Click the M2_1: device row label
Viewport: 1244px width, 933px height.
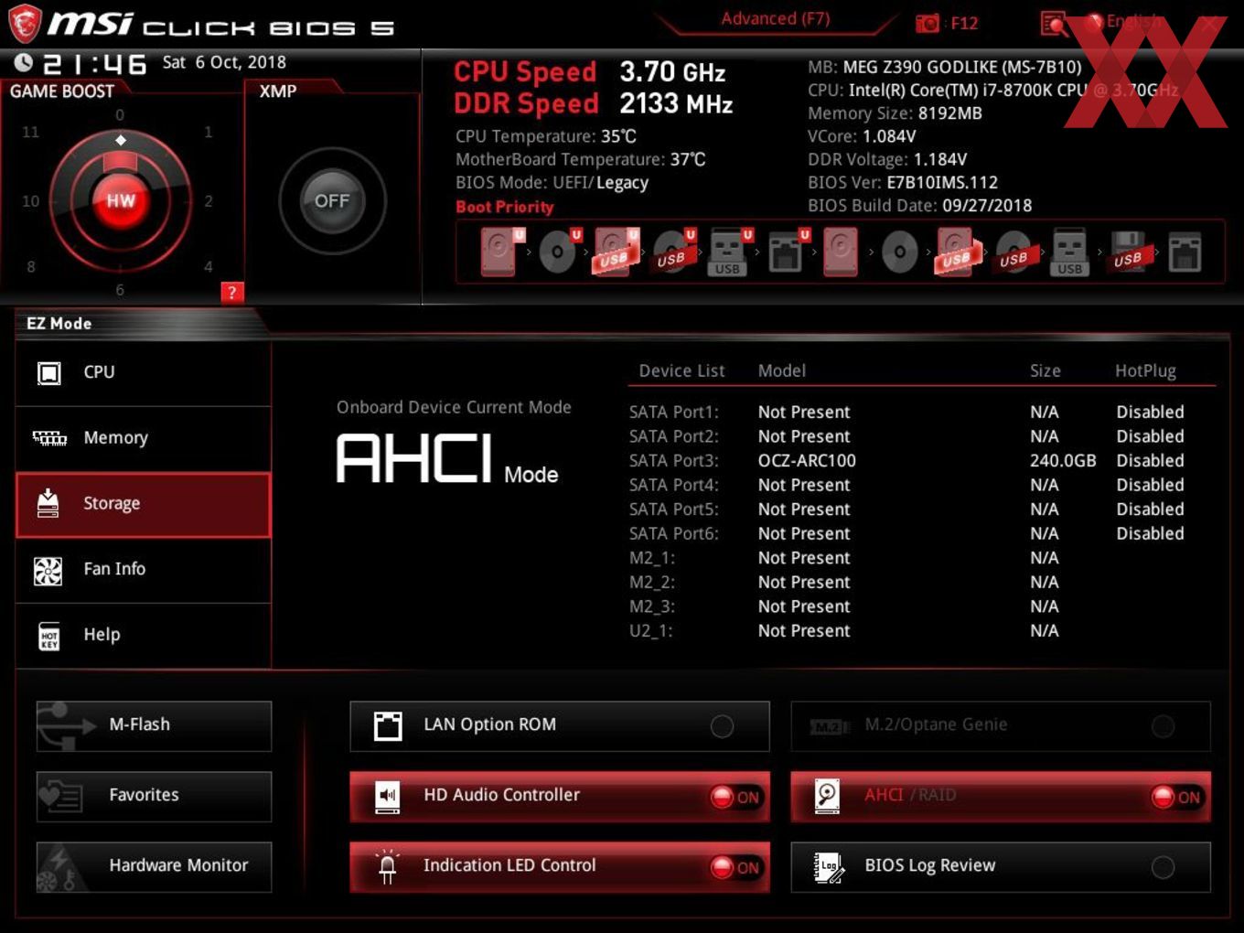click(652, 558)
